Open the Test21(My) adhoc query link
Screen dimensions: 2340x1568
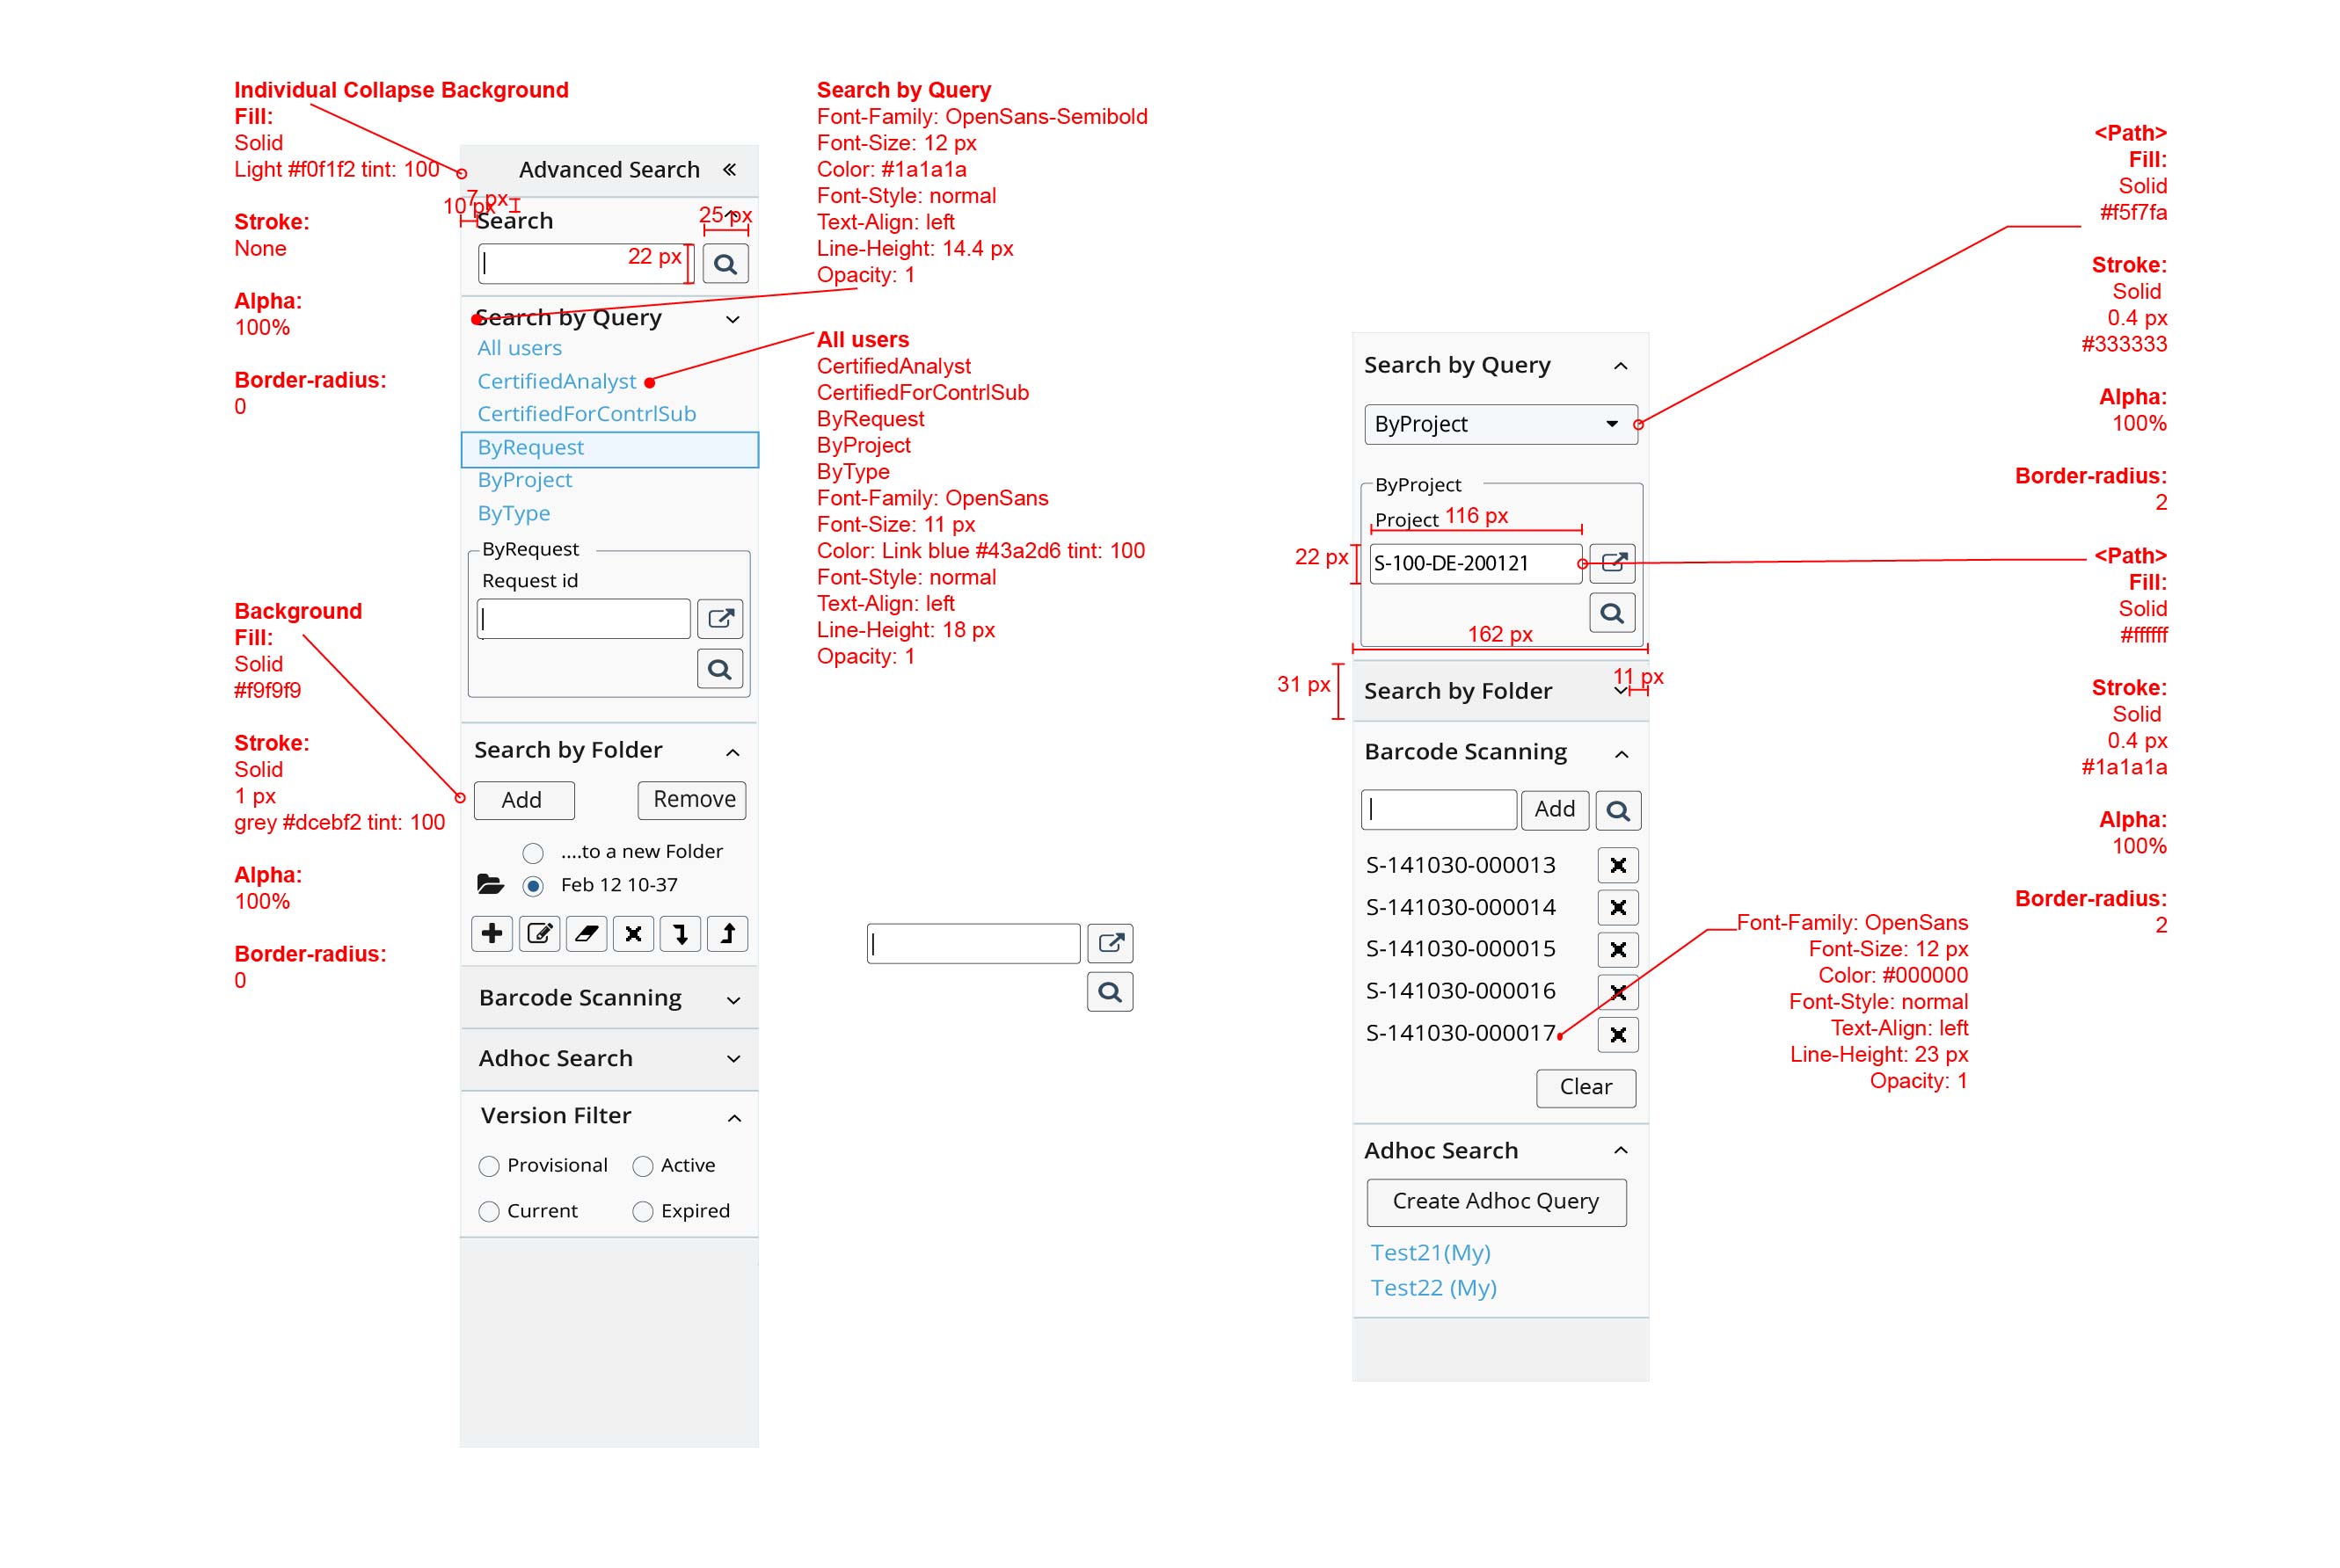1430,1253
